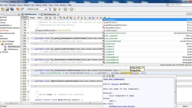Open the Run Project dropdown arrow
The width and height of the screenshot is (192, 108).
[62, 9]
